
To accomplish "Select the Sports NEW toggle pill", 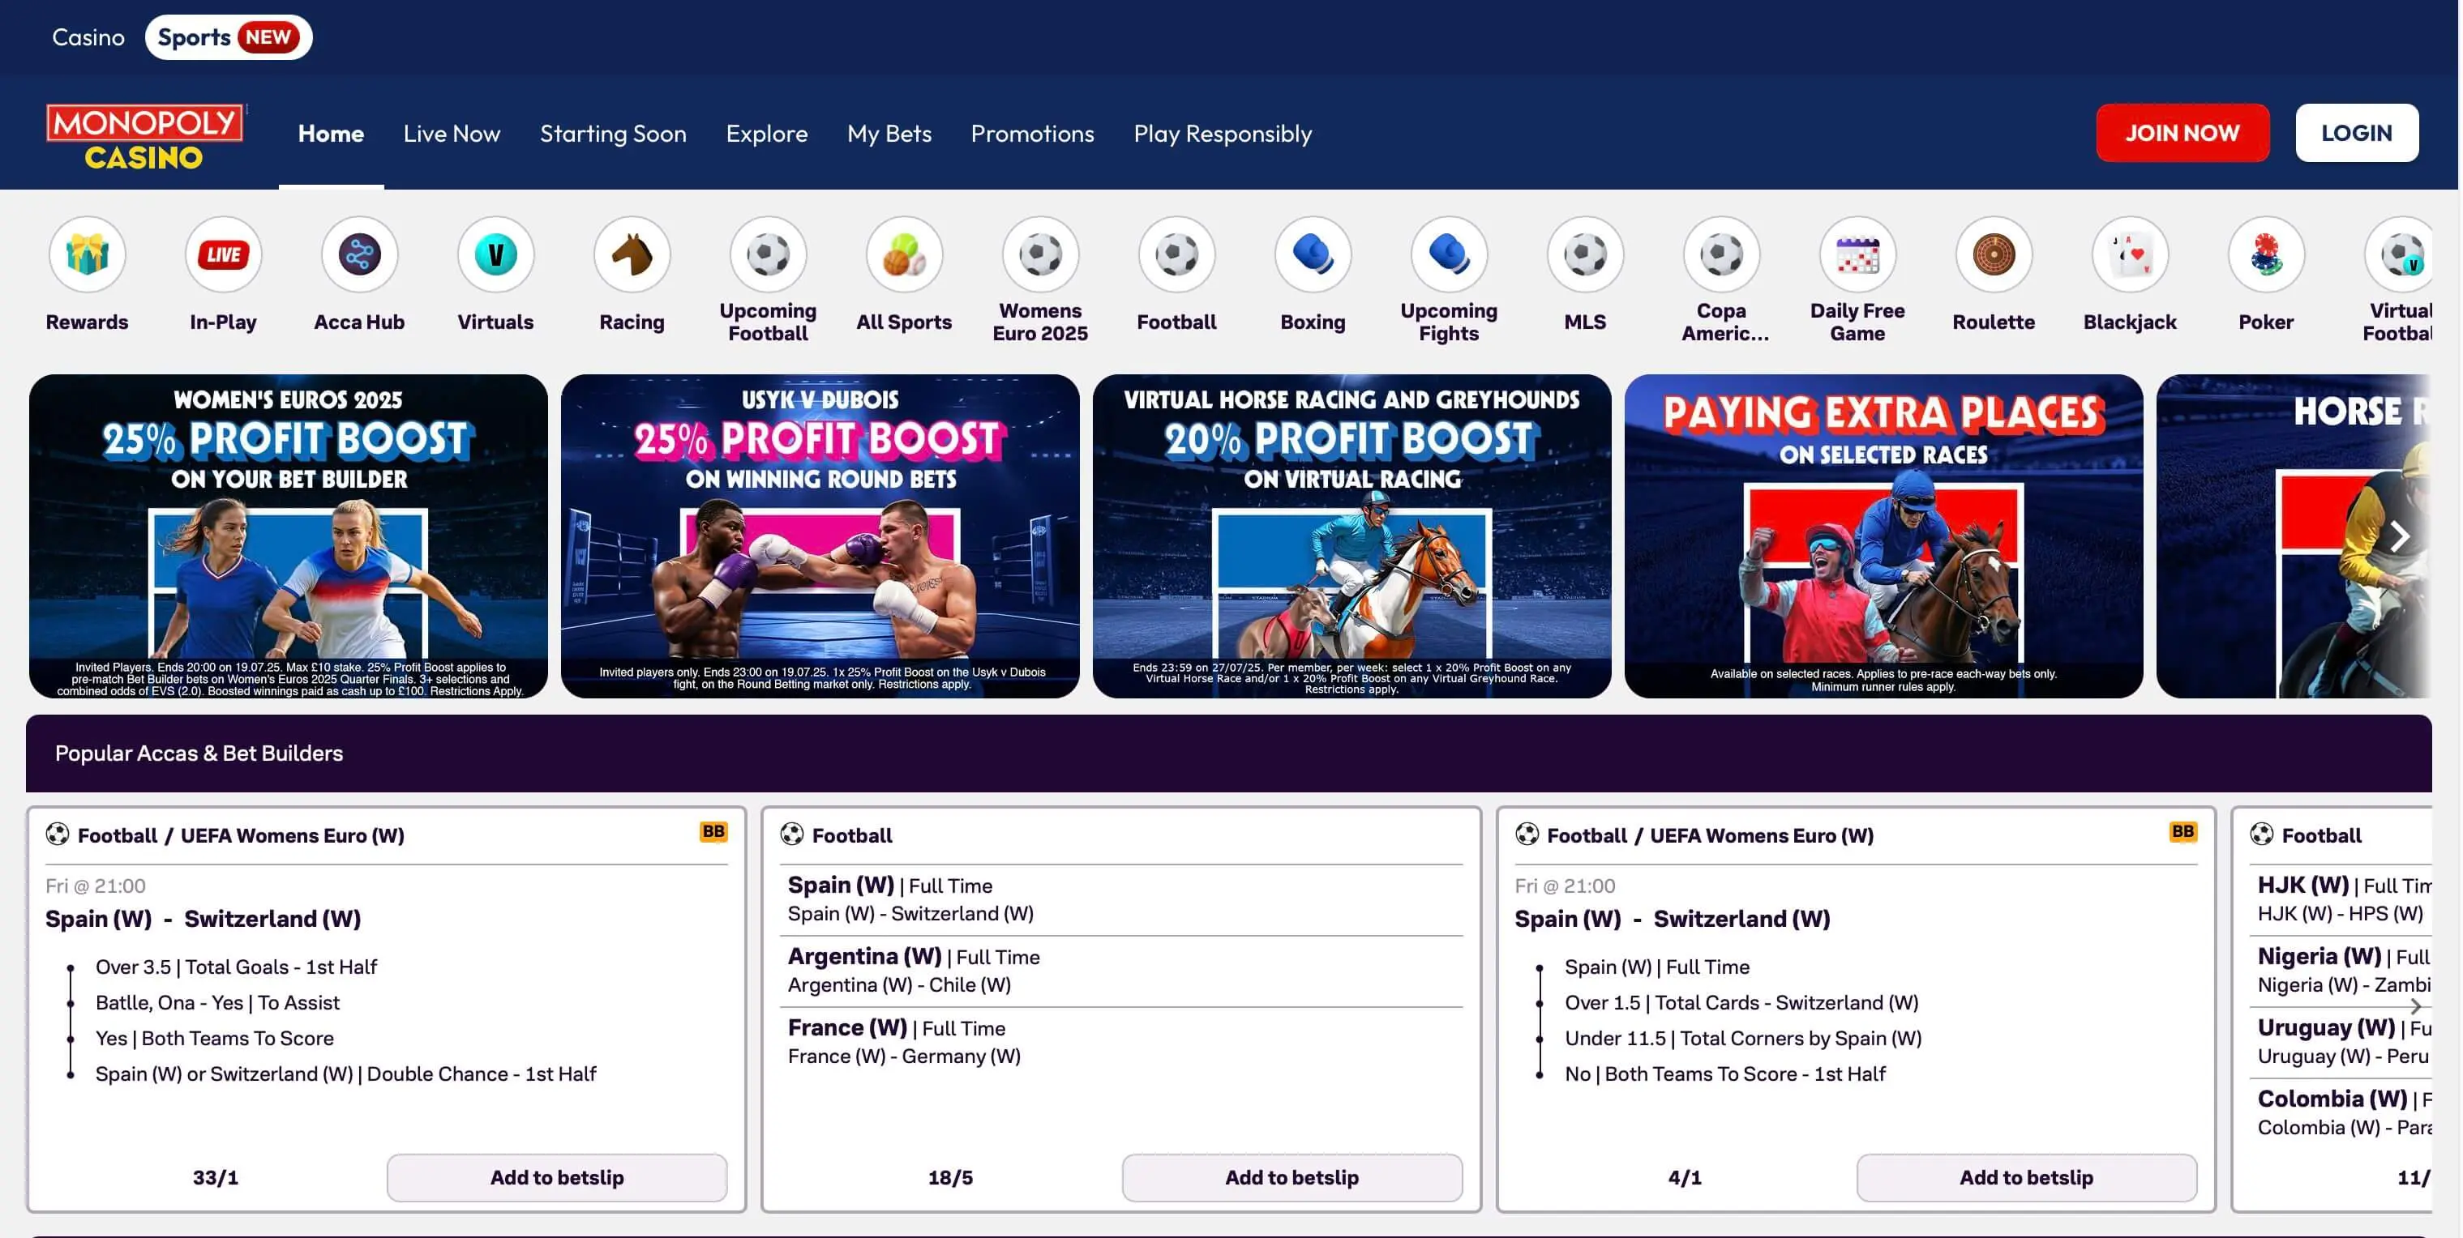I will click(229, 37).
